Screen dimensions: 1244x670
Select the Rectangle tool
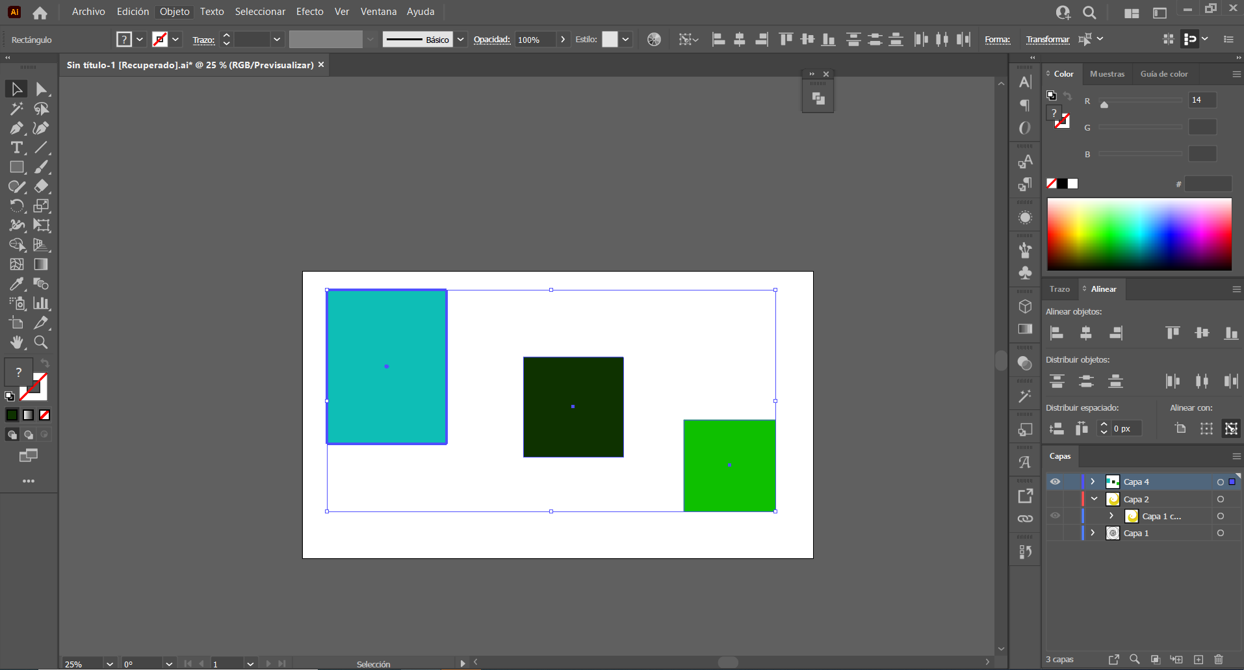pyautogui.click(x=16, y=167)
